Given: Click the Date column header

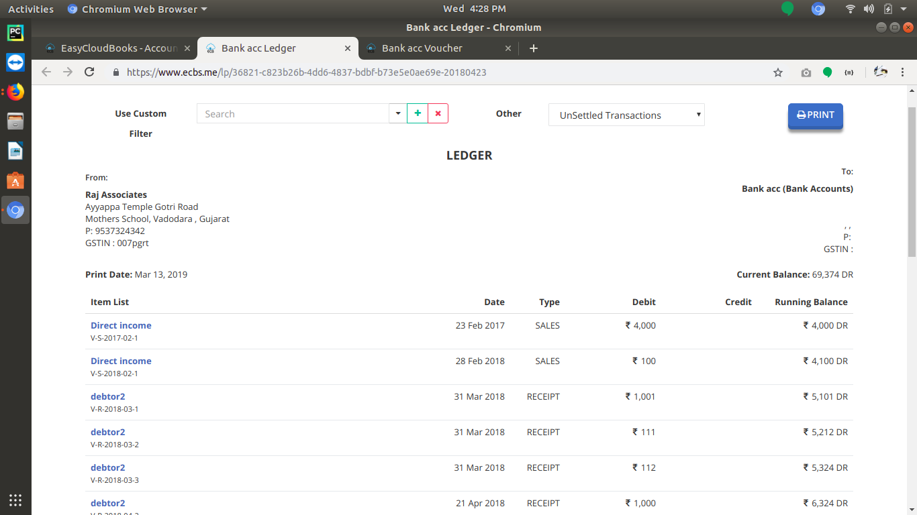Looking at the screenshot, I should tap(494, 302).
